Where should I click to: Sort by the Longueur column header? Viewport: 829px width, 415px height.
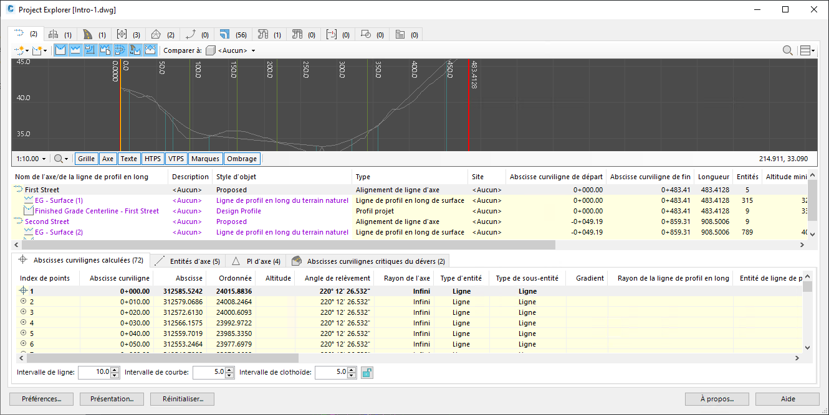point(714,177)
